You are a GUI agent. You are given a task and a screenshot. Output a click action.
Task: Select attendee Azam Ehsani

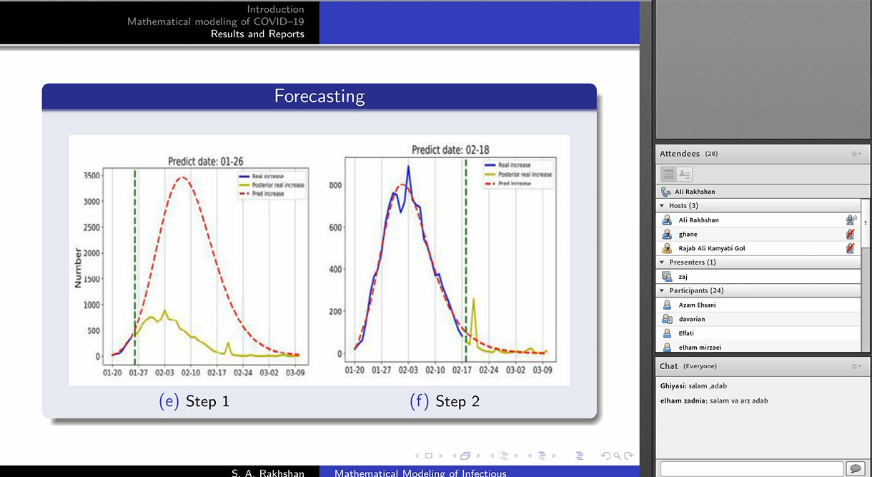[697, 305]
